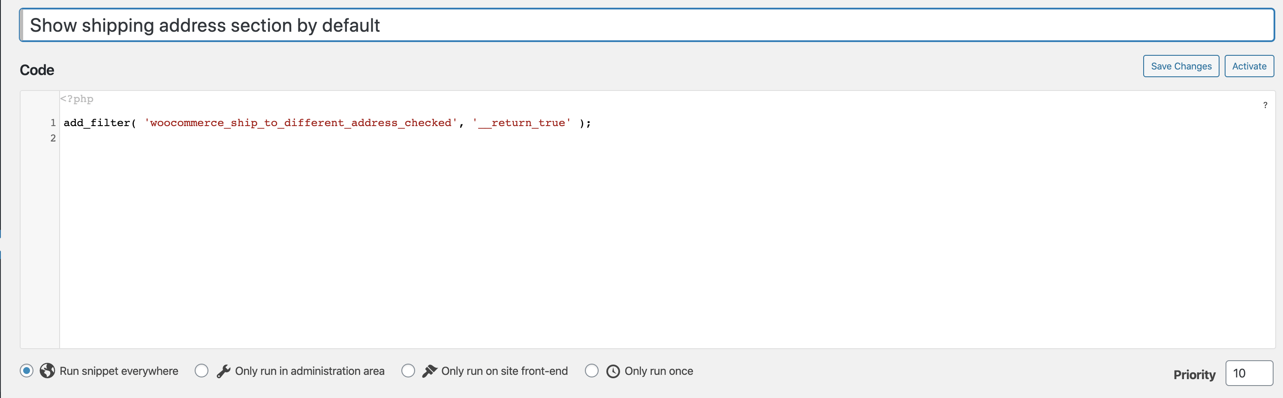Open the question mark help icon in editor
The height and width of the screenshot is (398, 1283).
pos(1265,105)
